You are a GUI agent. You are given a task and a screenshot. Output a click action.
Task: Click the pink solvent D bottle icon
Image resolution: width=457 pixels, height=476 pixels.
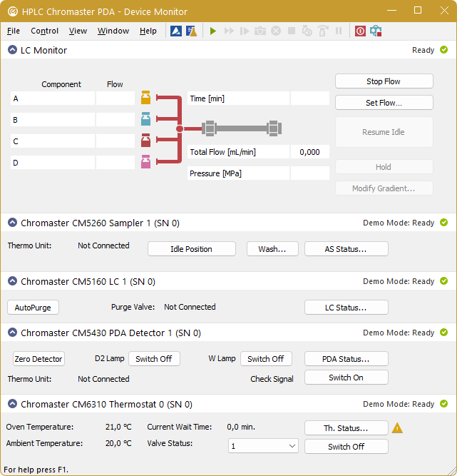[146, 161]
